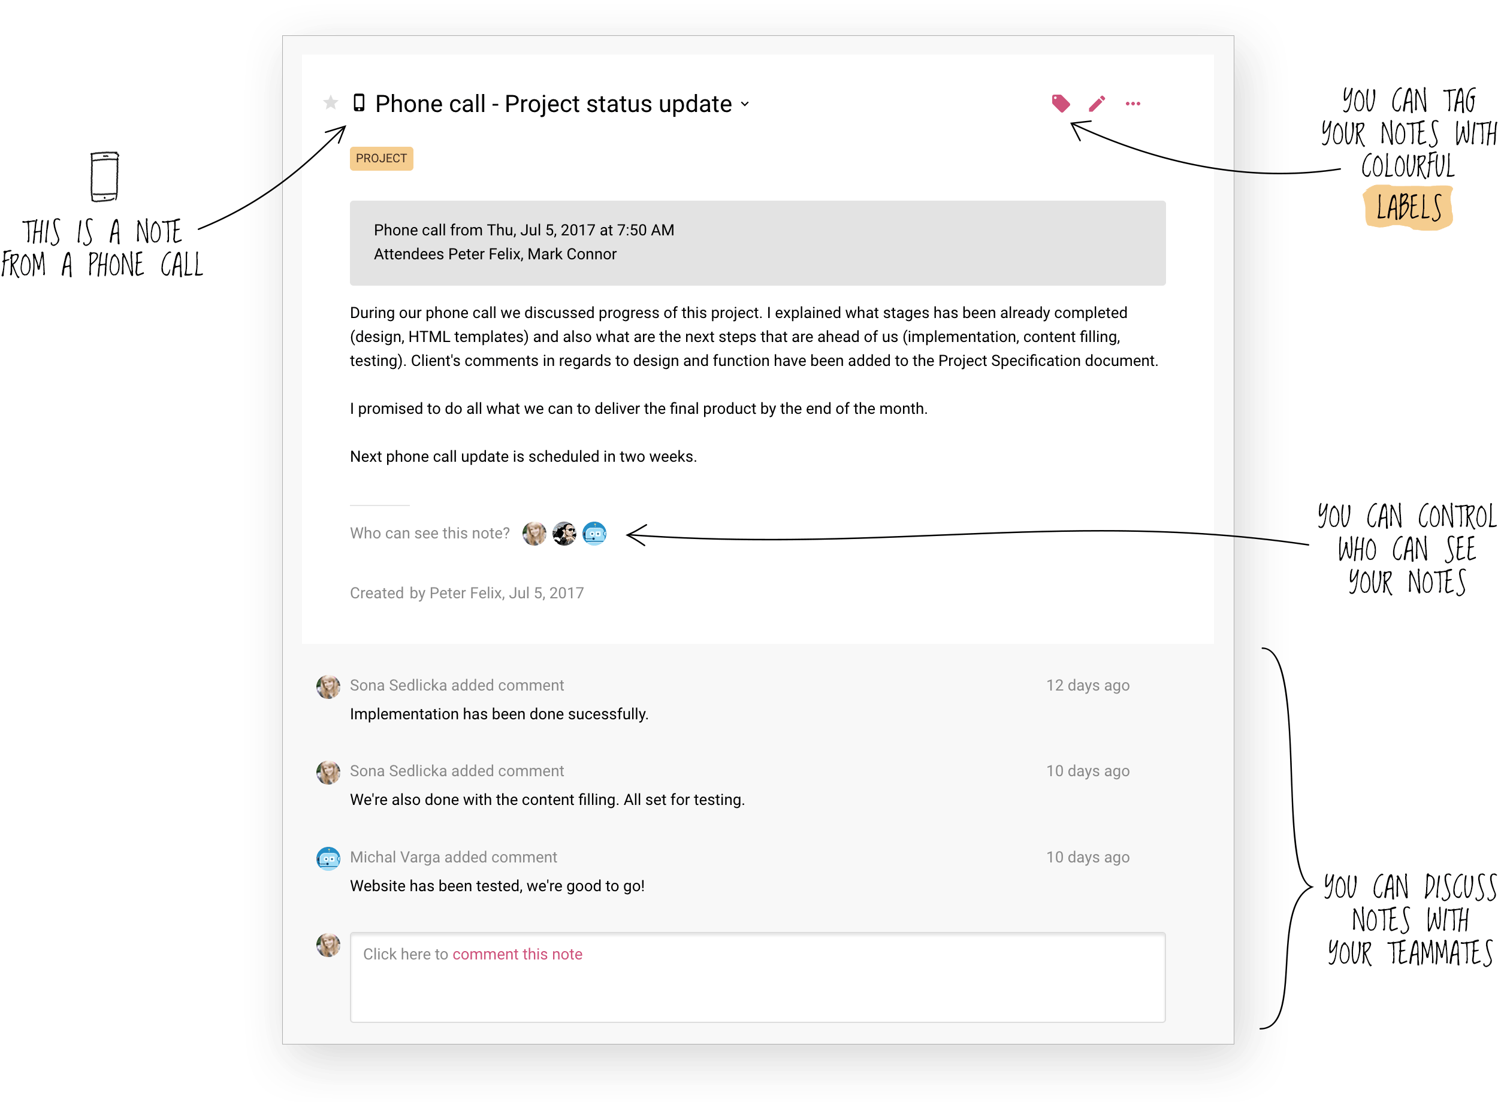This screenshot has height=1102, width=1498.
Task: Click the blue robot avatar in visibility list
Action: click(594, 533)
